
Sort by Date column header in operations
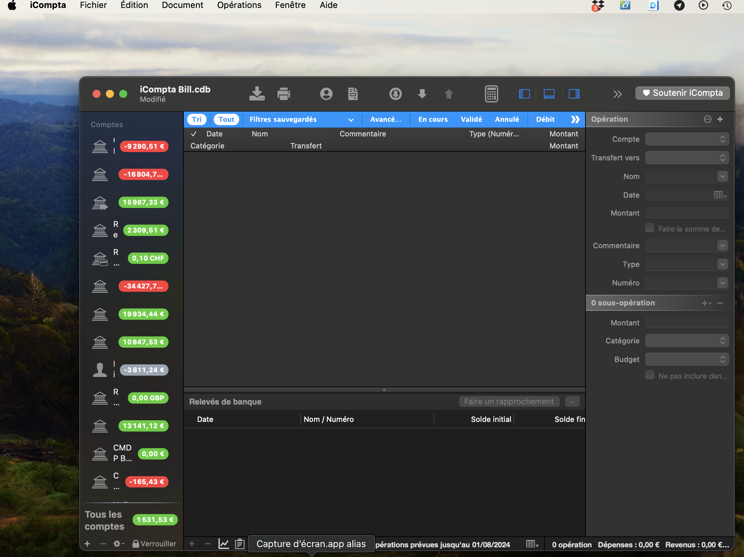tap(214, 134)
